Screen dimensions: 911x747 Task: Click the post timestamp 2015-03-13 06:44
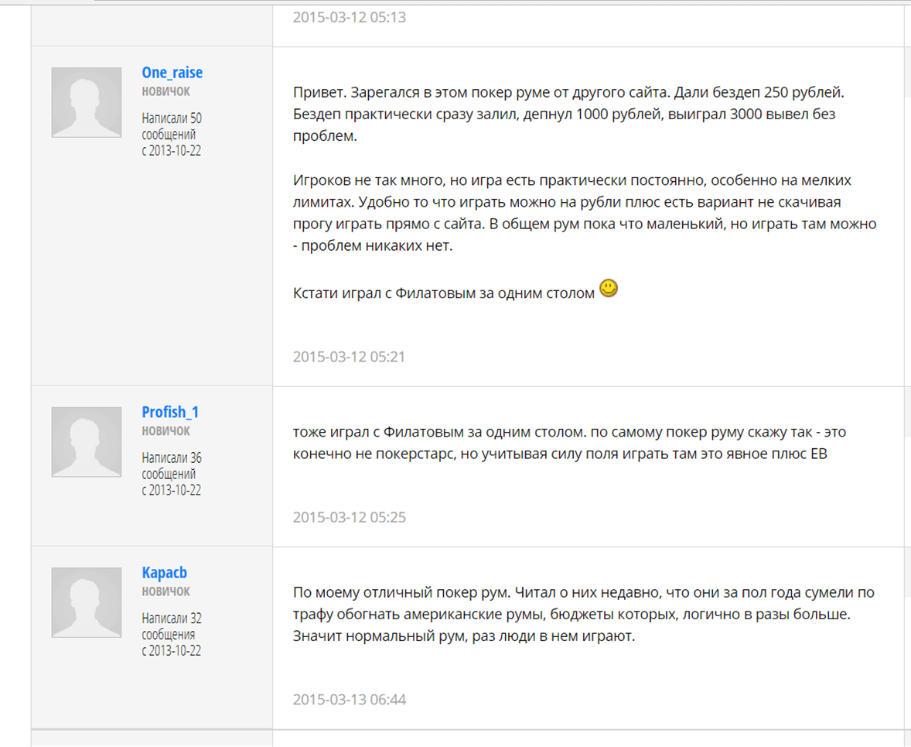tap(349, 700)
